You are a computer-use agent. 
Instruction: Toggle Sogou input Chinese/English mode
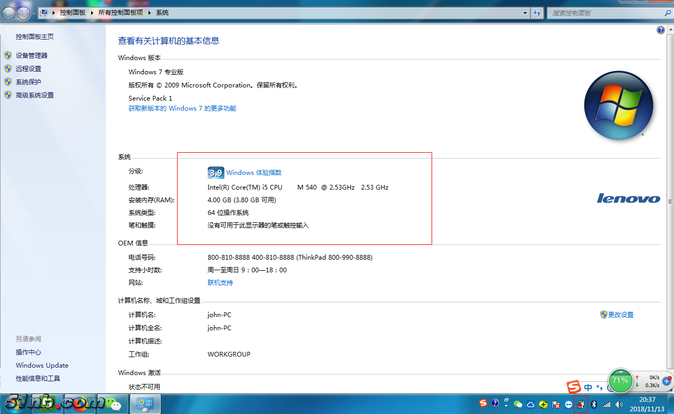pyautogui.click(x=588, y=388)
